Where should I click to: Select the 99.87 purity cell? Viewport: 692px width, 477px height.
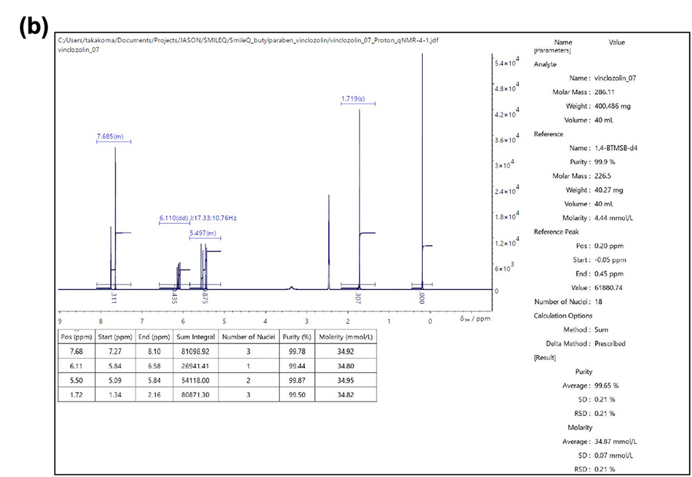(x=297, y=382)
